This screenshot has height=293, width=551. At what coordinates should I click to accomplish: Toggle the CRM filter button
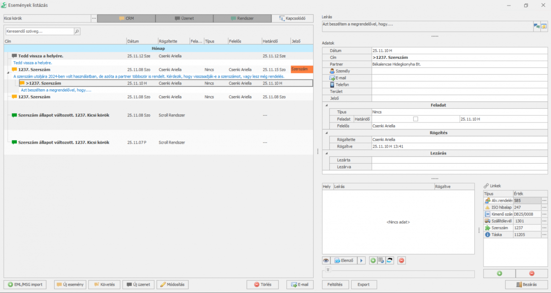tap(126, 18)
